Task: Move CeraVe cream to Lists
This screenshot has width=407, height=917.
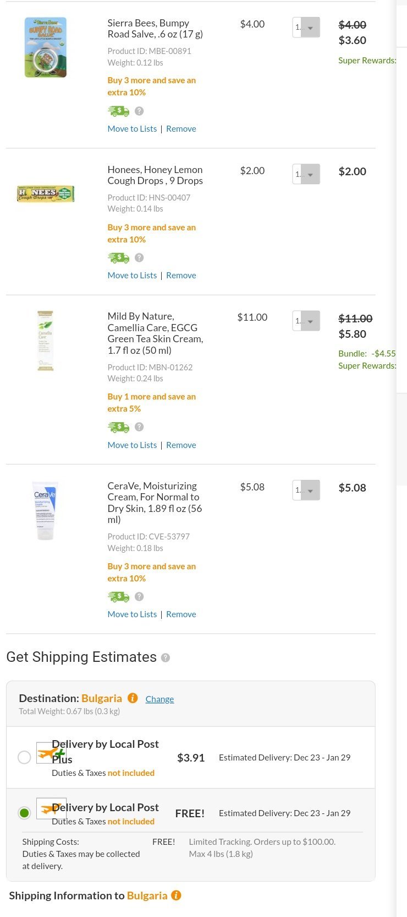Action: click(132, 614)
